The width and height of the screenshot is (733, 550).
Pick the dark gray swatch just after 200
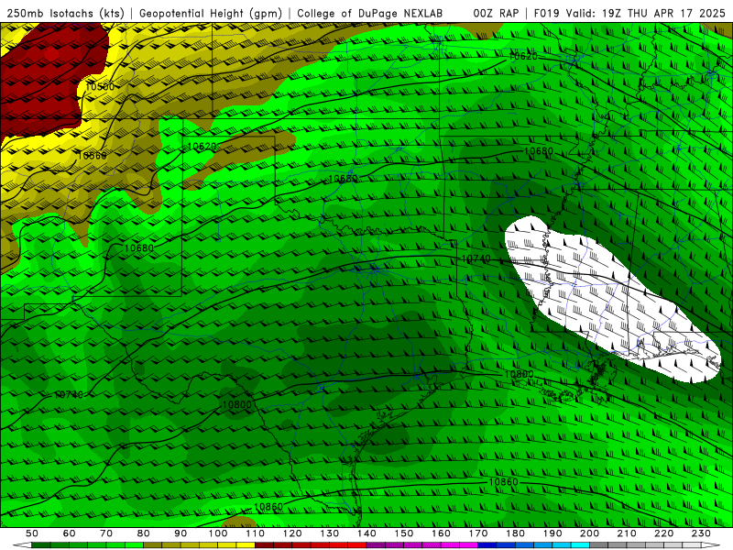coord(599,545)
